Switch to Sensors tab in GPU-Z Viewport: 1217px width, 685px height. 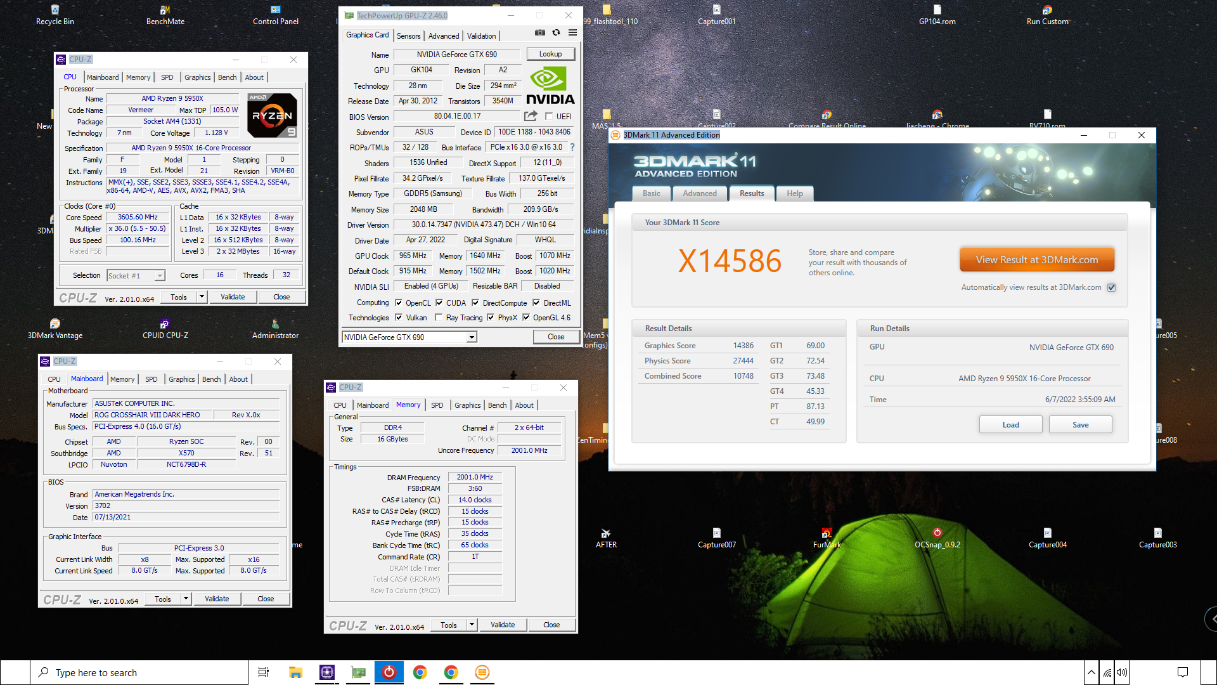pyautogui.click(x=408, y=36)
